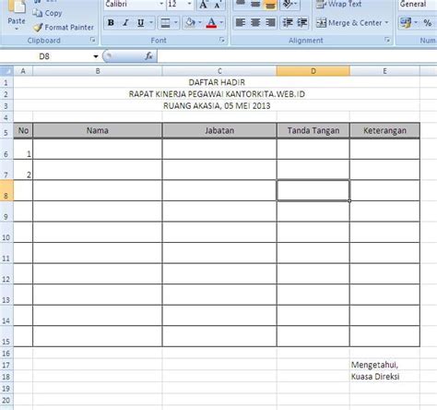
Task: Click the Fill Color paint bucket
Action: tap(190, 22)
